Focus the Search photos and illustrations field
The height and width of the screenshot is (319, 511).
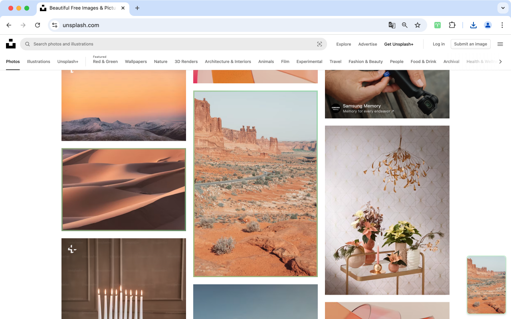tap(174, 44)
